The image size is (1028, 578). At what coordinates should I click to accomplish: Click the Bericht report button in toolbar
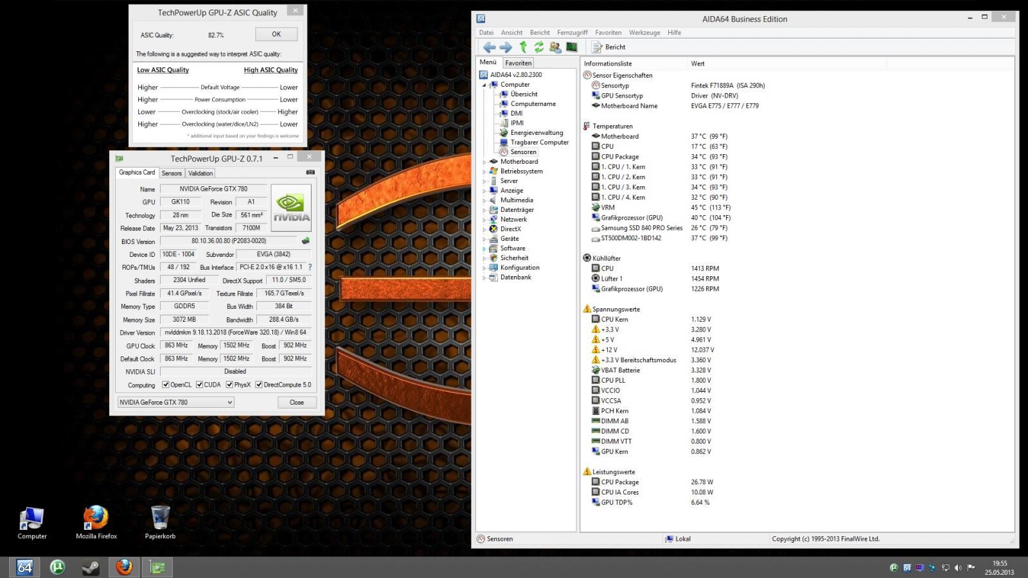pyautogui.click(x=608, y=47)
